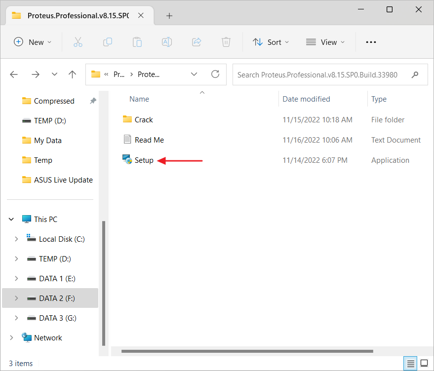This screenshot has width=434, height=371.
Task: Open the Sort dropdown menu
Action: 271,42
